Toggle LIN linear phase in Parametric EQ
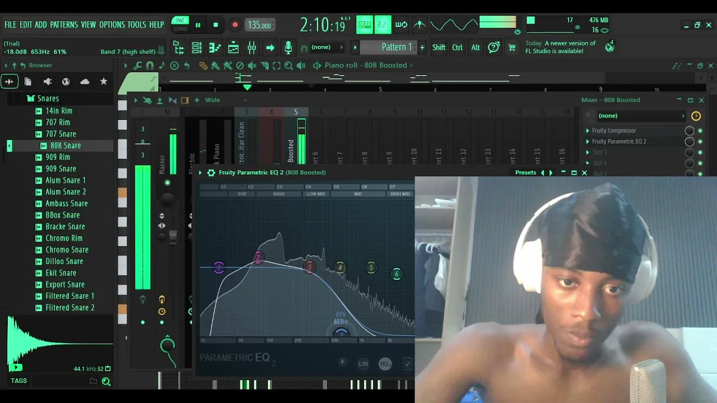 pyautogui.click(x=363, y=364)
